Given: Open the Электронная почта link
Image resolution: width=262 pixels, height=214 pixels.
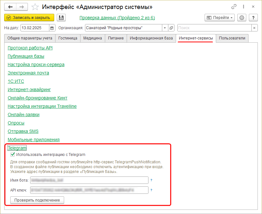Looking at the screenshot, I should pos(28,73).
